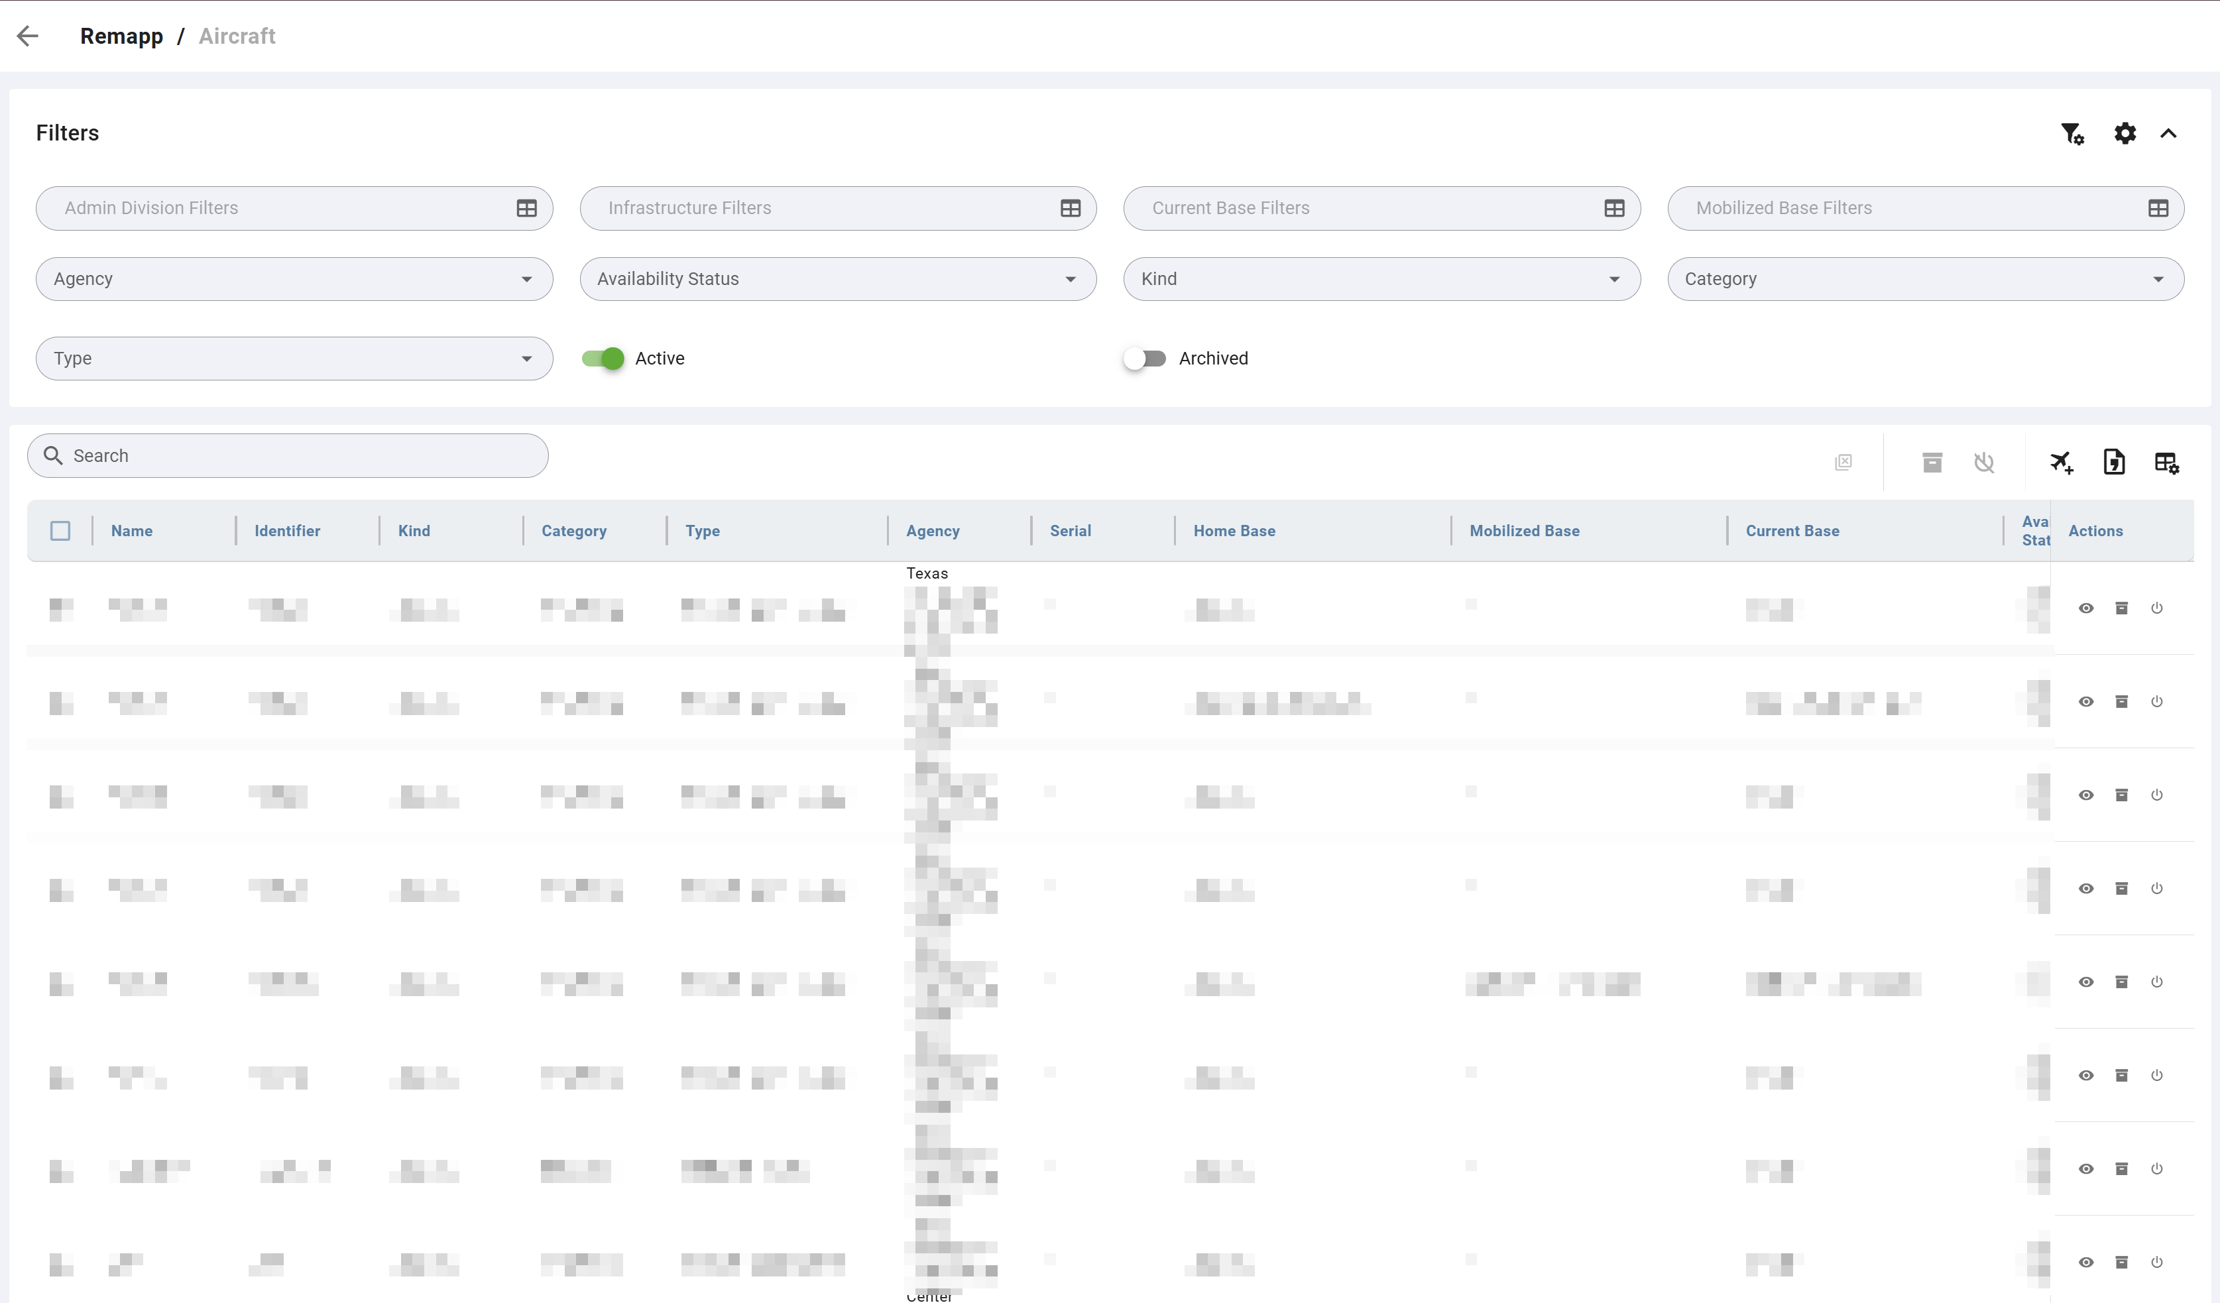
Task: Click the Mobilized Base Filters field
Action: click(x=1925, y=208)
